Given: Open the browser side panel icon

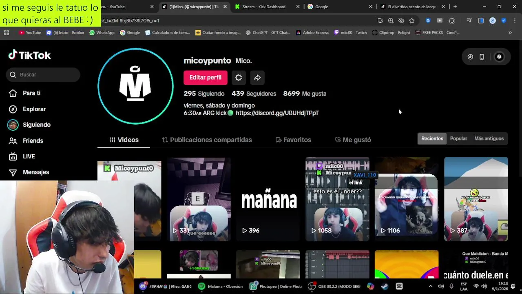Looking at the screenshot, I should (481, 20).
